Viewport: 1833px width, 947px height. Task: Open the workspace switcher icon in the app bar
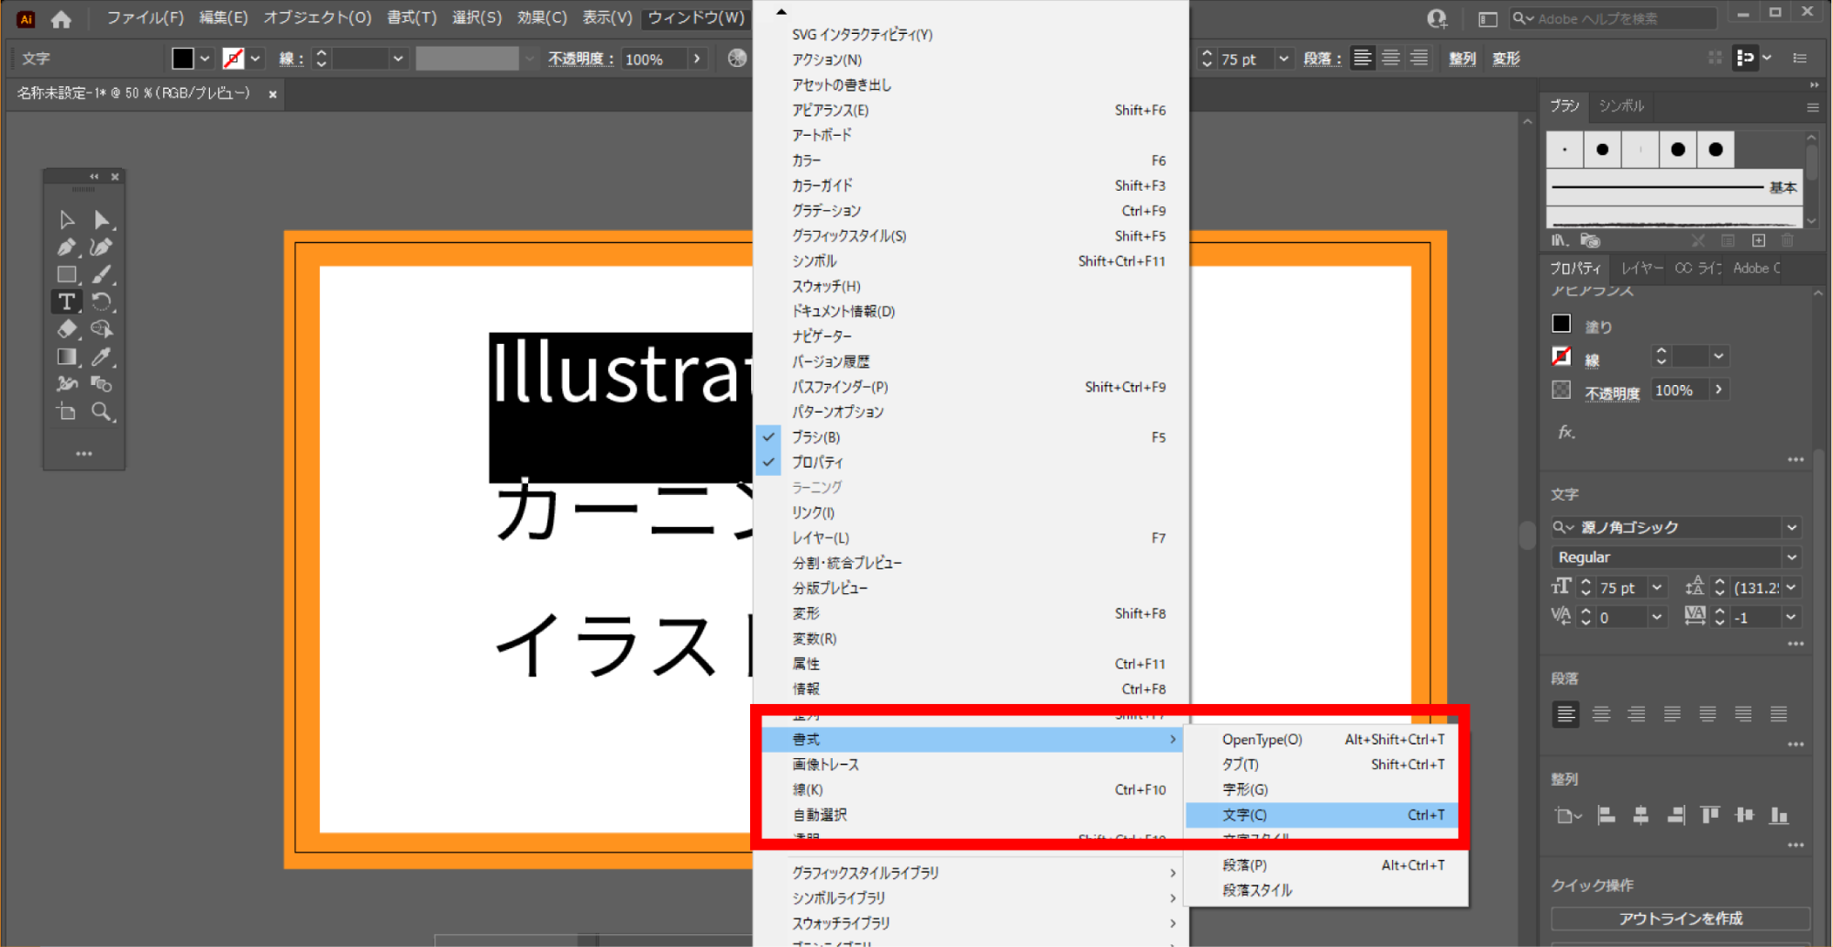[x=1487, y=19]
